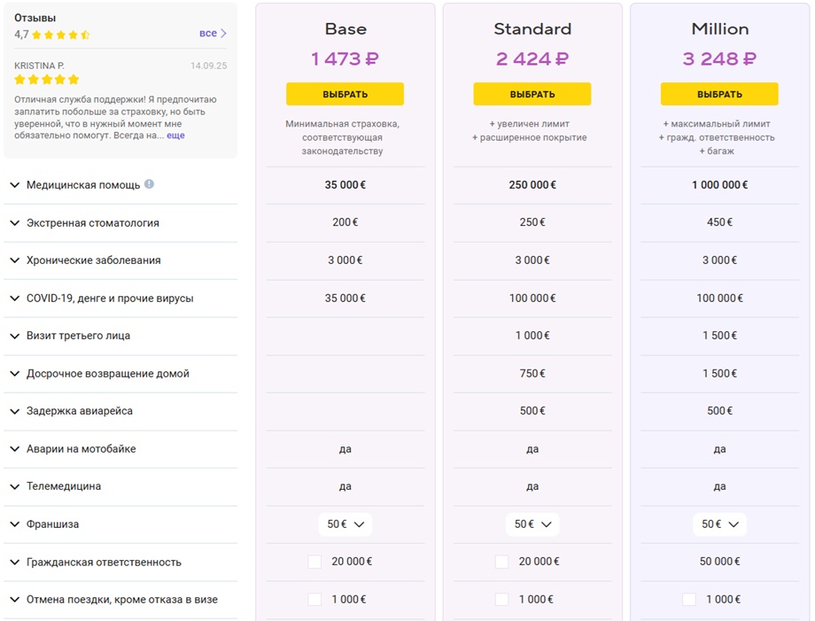Tick Base civil liability 20 000 € checkbox
Image resolution: width=815 pixels, height=621 pixels.
314,562
